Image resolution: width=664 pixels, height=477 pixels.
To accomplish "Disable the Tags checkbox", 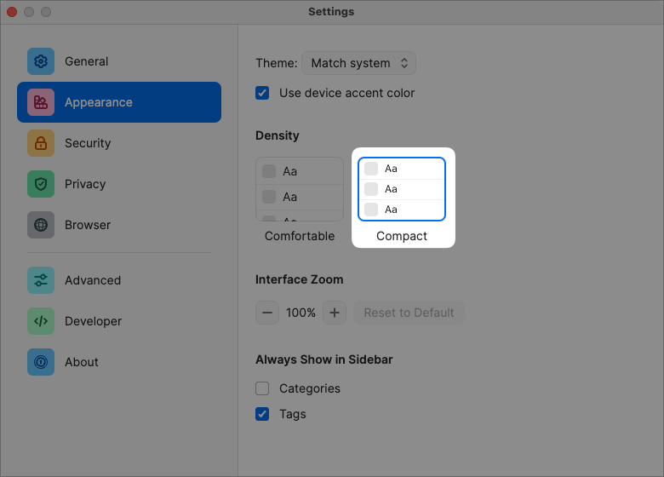I will coord(263,414).
